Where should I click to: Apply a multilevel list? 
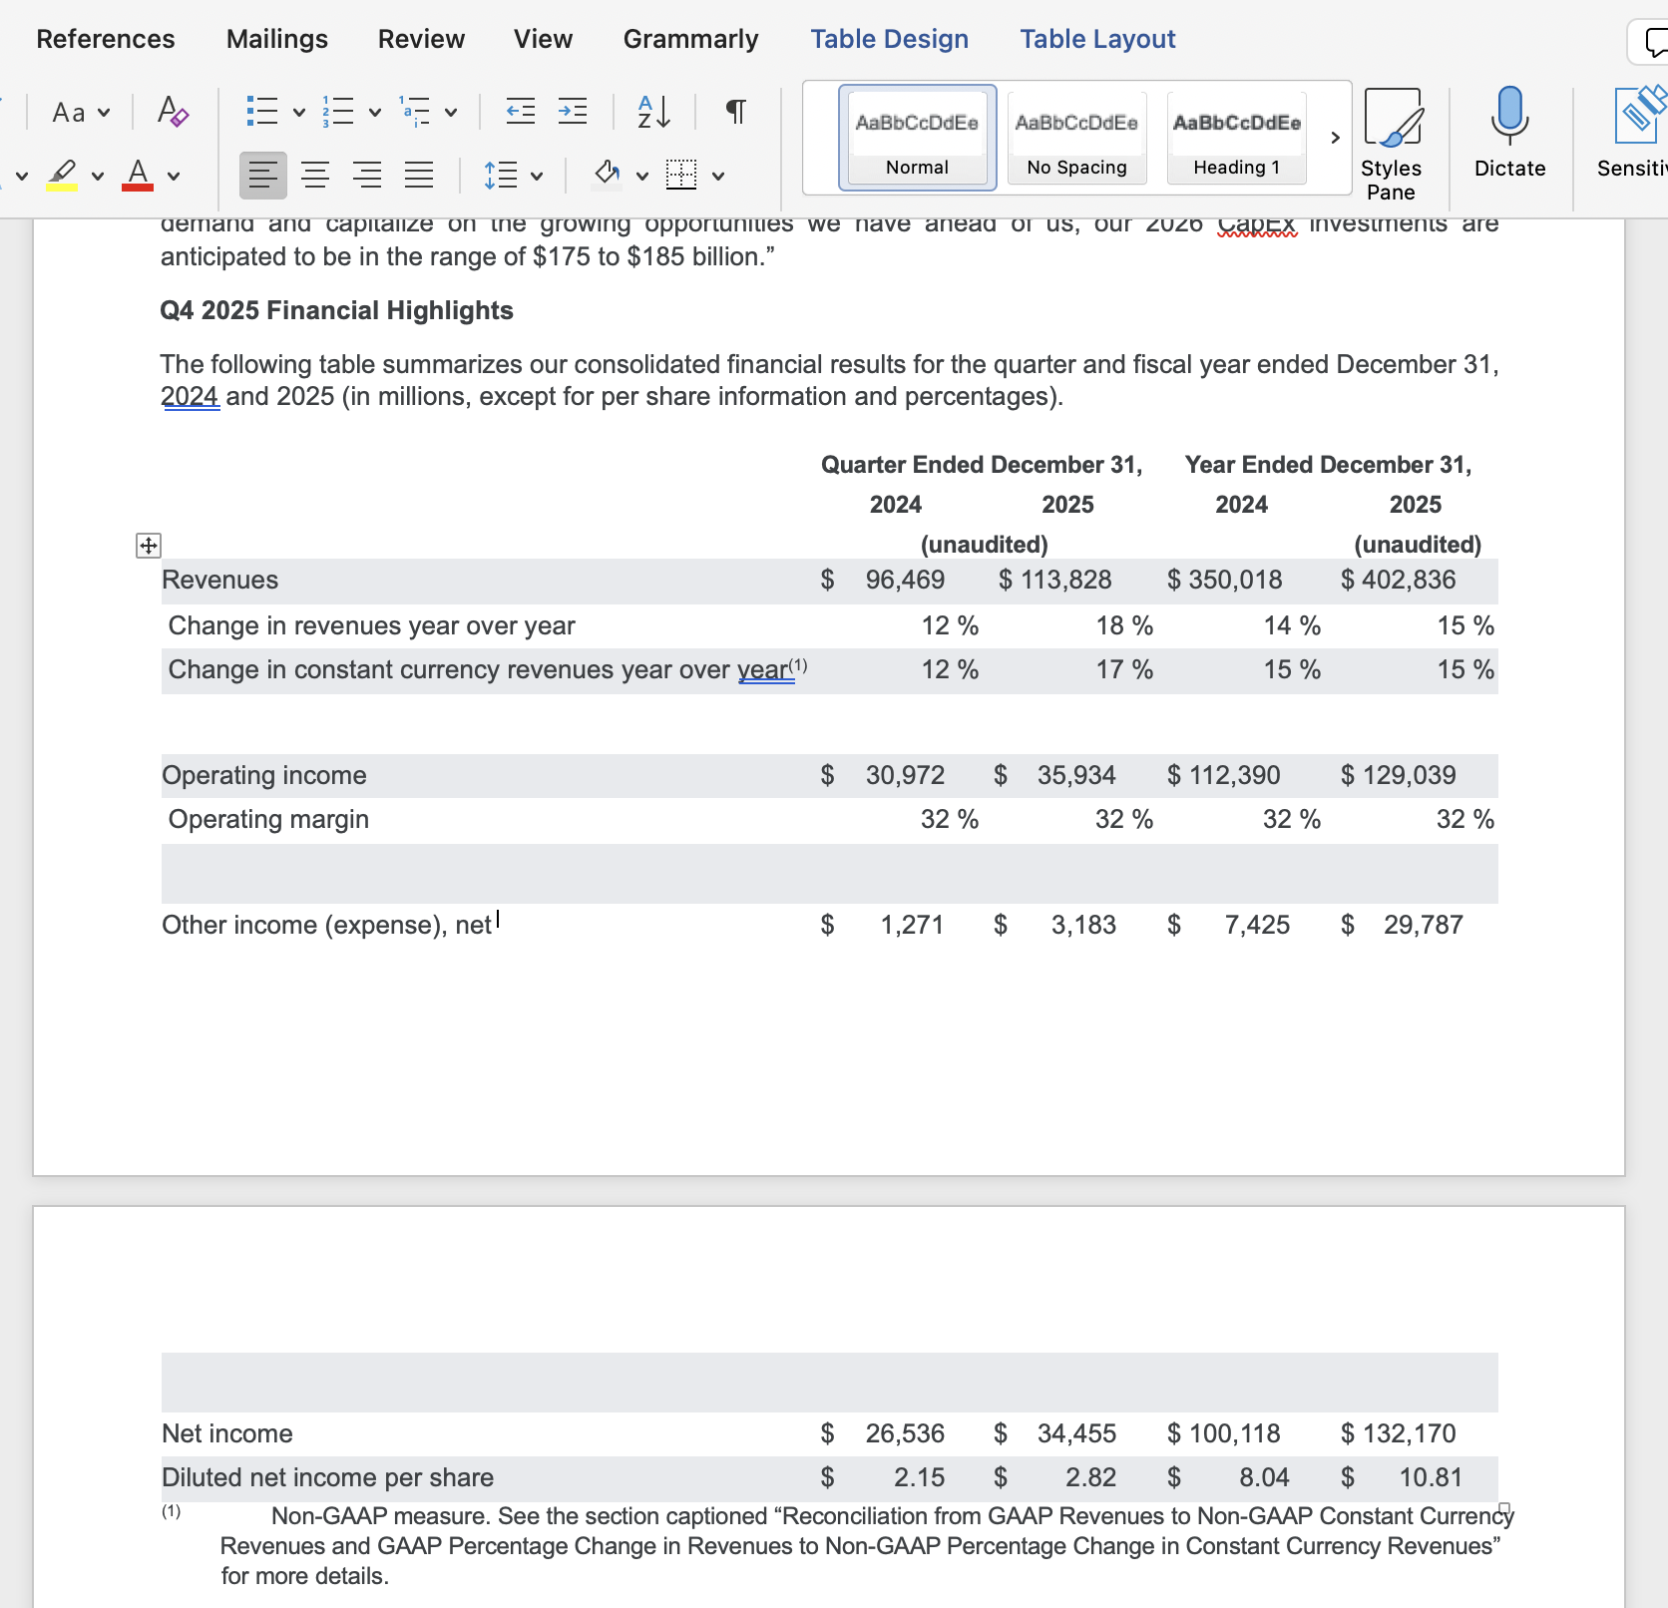(414, 112)
